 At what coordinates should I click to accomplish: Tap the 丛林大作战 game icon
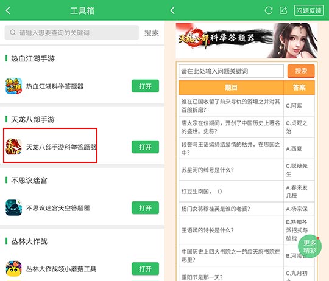point(13,269)
